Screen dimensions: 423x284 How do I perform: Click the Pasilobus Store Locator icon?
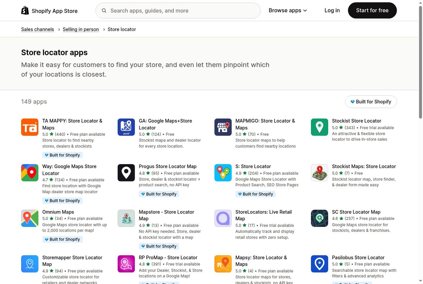[x=319, y=264]
